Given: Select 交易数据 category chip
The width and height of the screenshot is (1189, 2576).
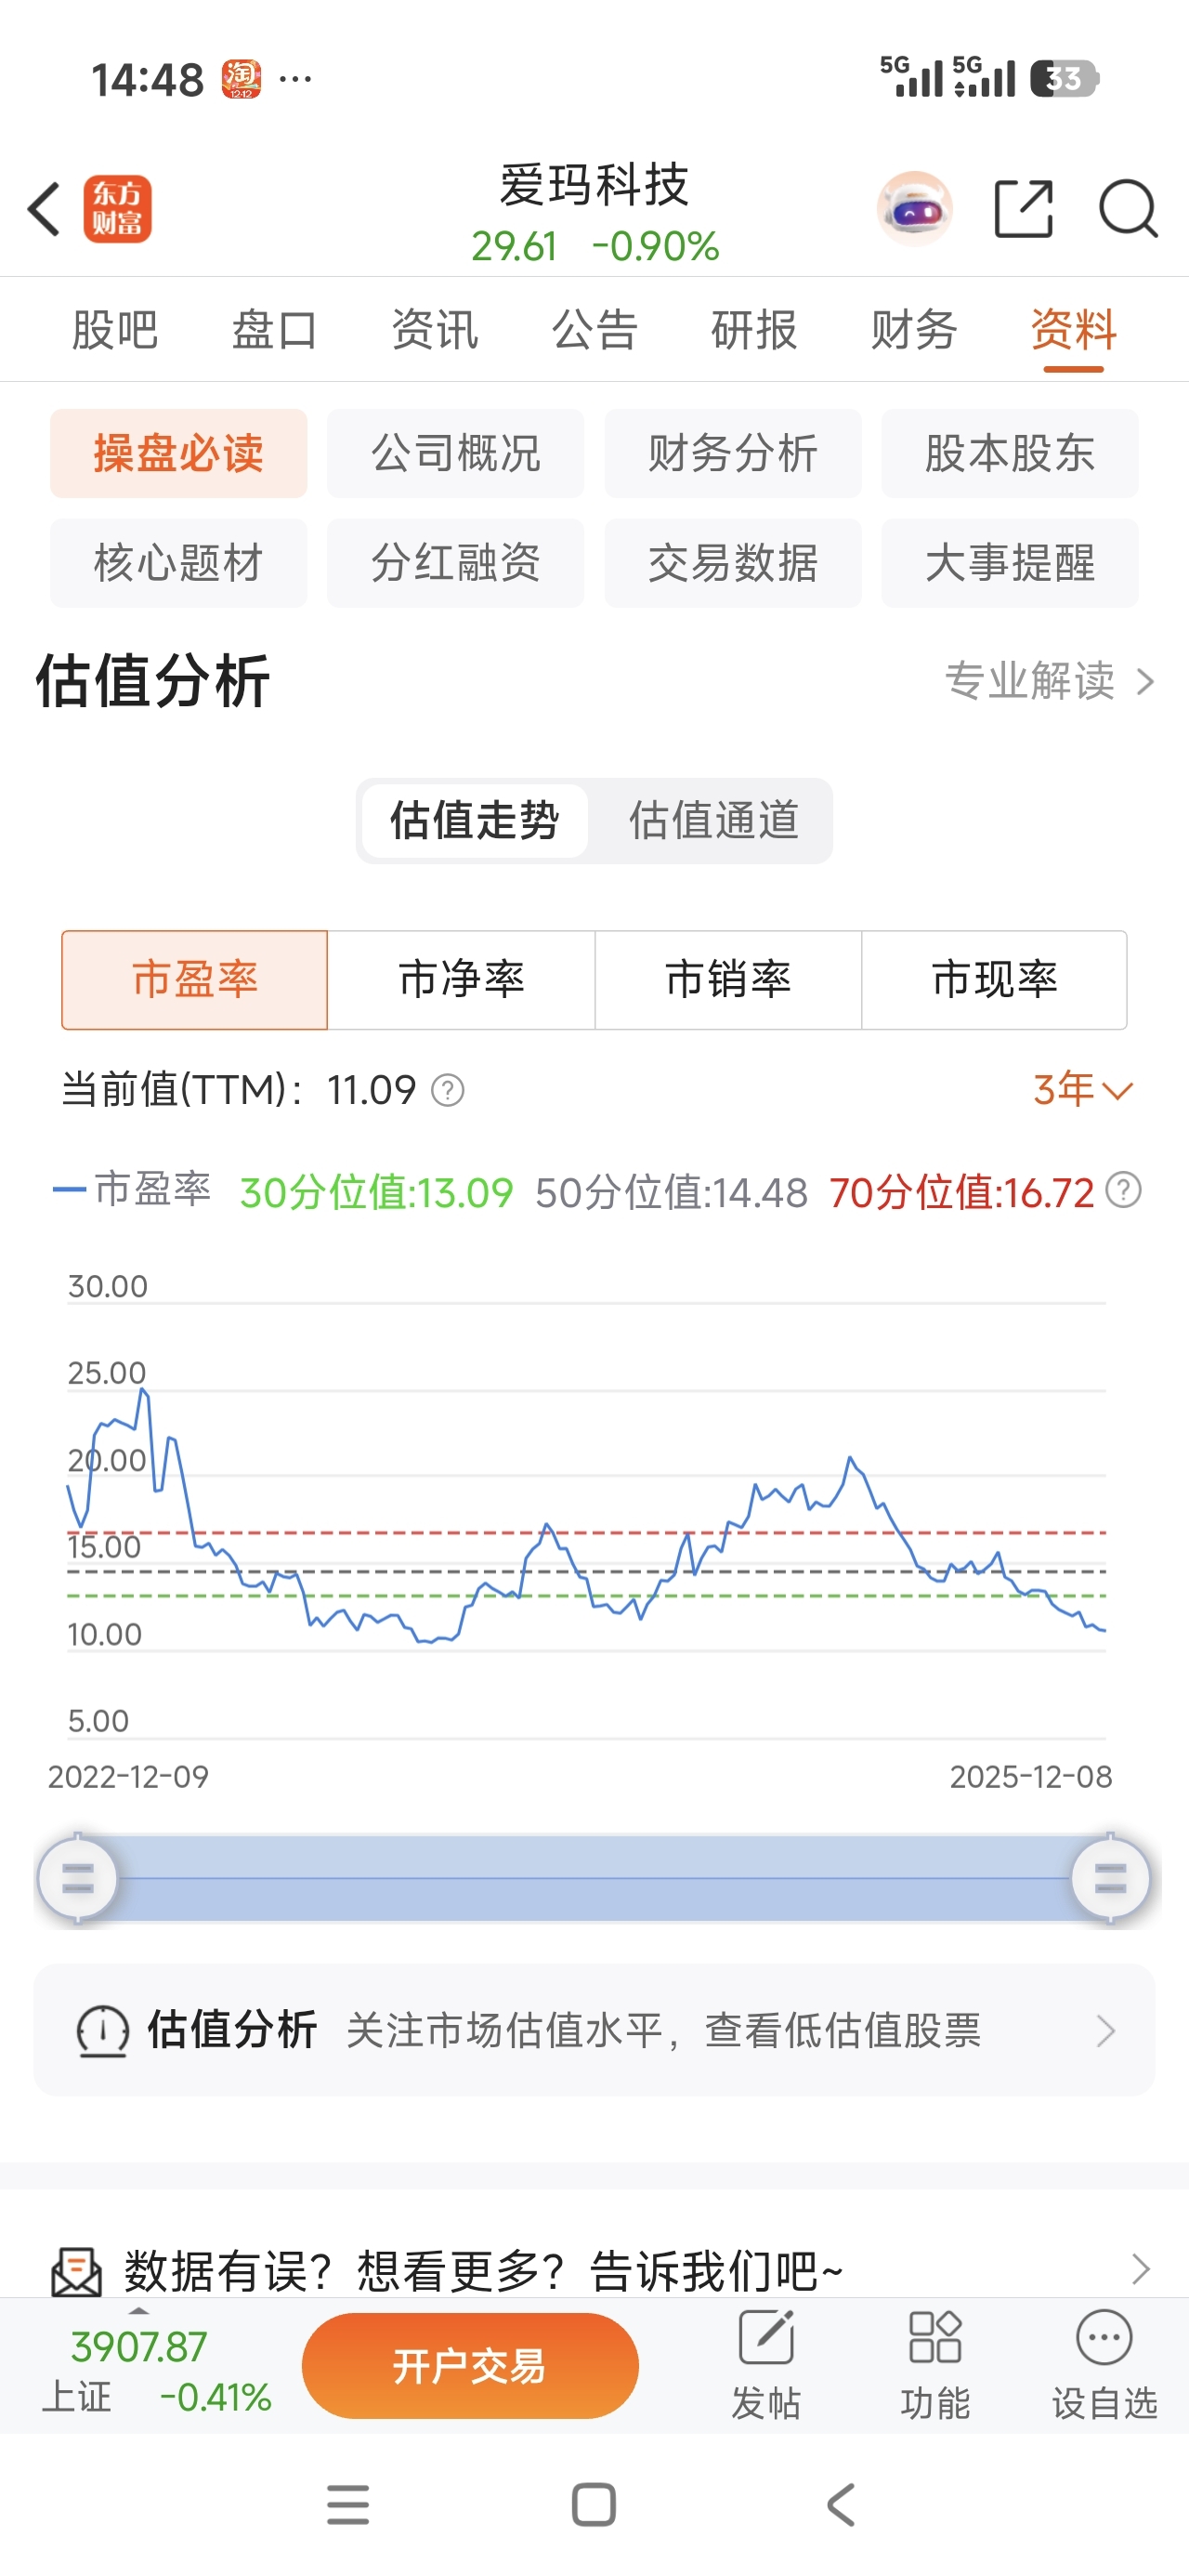Looking at the screenshot, I should (x=733, y=563).
